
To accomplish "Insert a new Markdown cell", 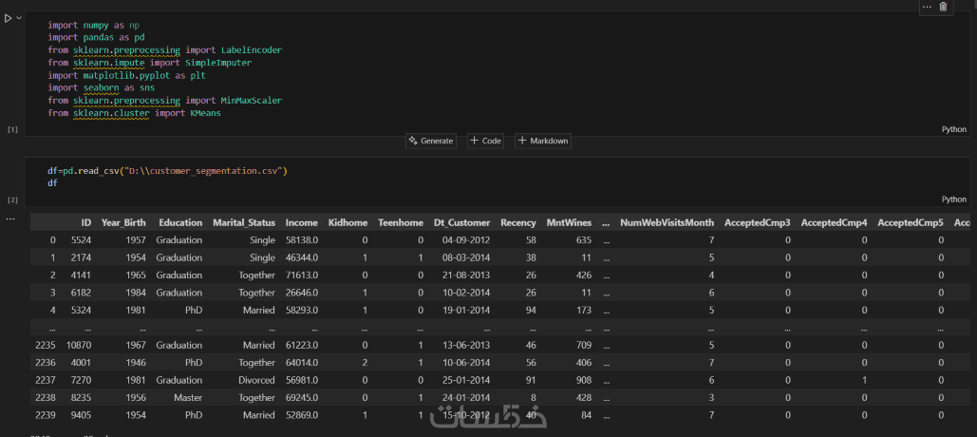I will [x=543, y=141].
